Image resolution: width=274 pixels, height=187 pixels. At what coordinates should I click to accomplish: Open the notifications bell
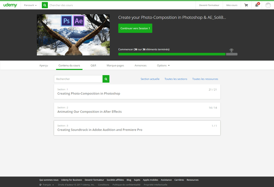tap(257, 5)
